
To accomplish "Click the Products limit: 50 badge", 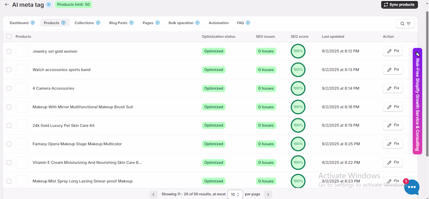I will tap(74, 4).
